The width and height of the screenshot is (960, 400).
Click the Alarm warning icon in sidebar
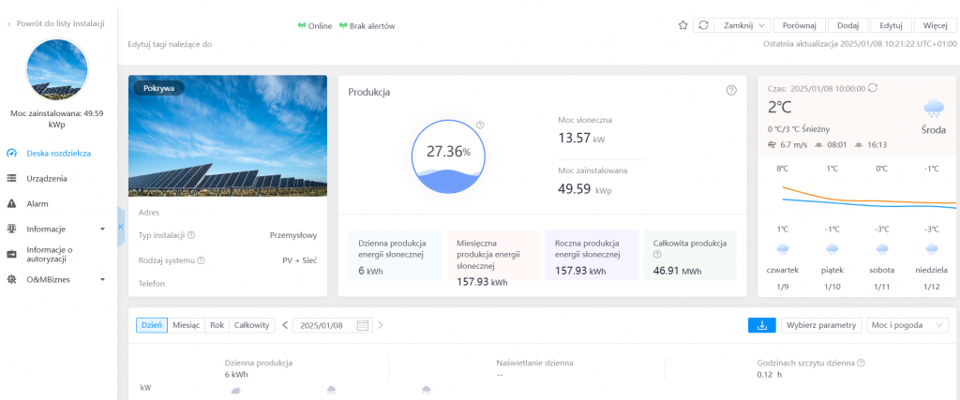(x=12, y=203)
